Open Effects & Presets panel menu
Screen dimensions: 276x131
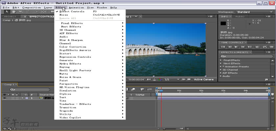(268, 52)
